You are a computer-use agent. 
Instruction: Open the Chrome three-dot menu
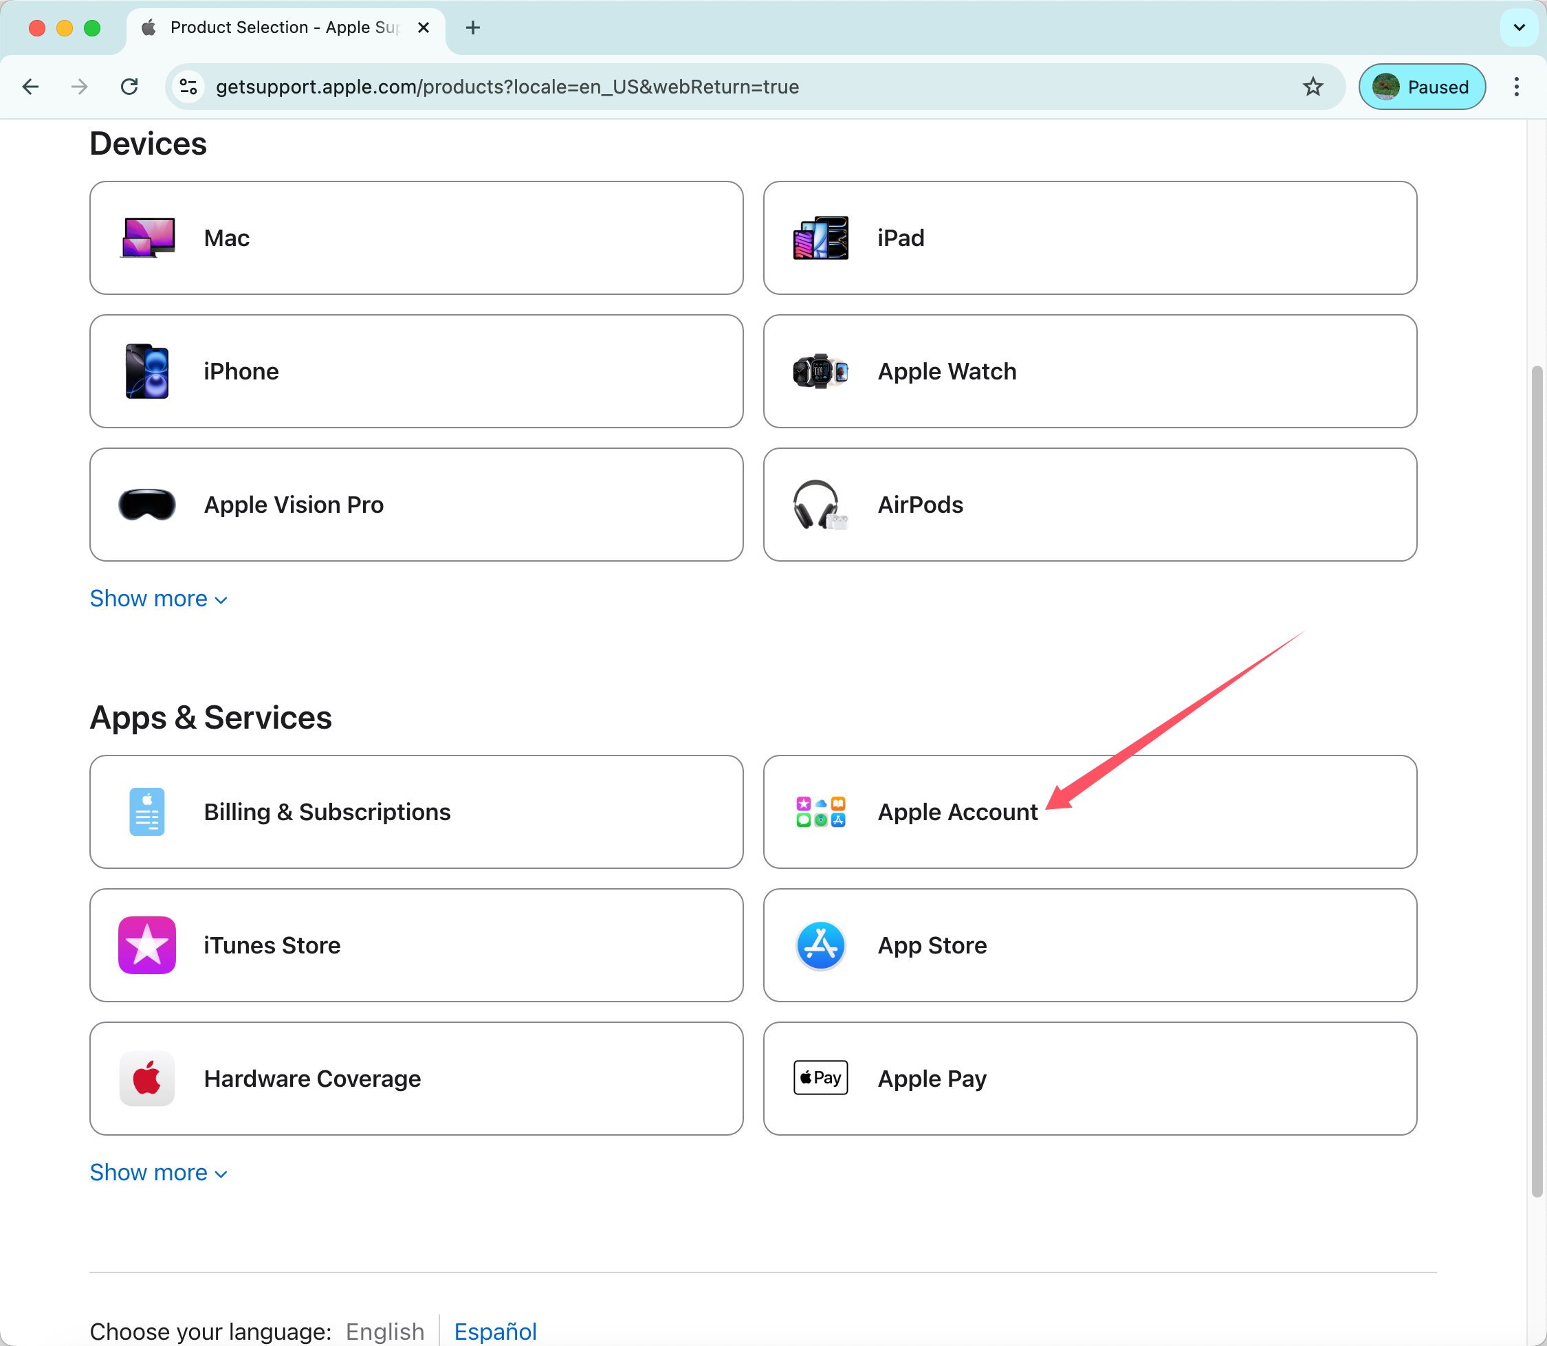click(1516, 87)
